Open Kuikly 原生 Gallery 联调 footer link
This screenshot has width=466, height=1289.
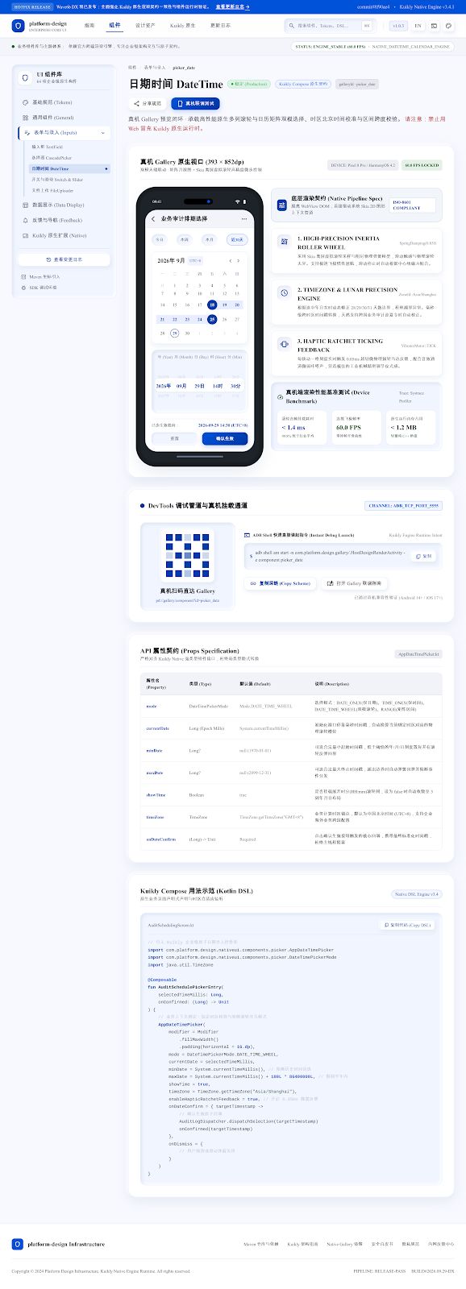344,1244
